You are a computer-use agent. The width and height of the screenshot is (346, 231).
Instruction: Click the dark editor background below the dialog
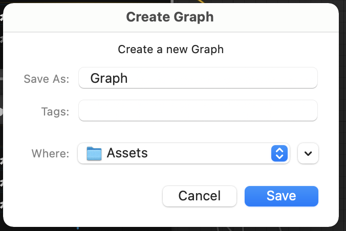pos(205,228)
